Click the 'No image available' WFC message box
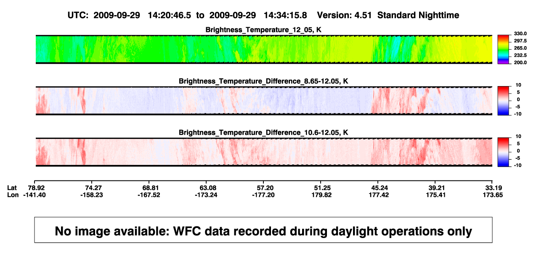 (x=263, y=230)
